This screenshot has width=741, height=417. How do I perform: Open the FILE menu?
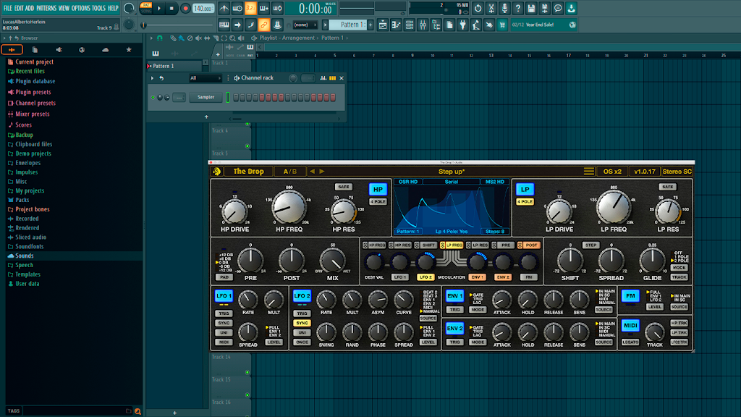[x=7, y=8]
